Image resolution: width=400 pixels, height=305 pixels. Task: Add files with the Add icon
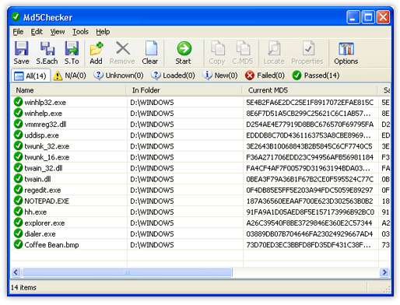click(x=96, y=48)
